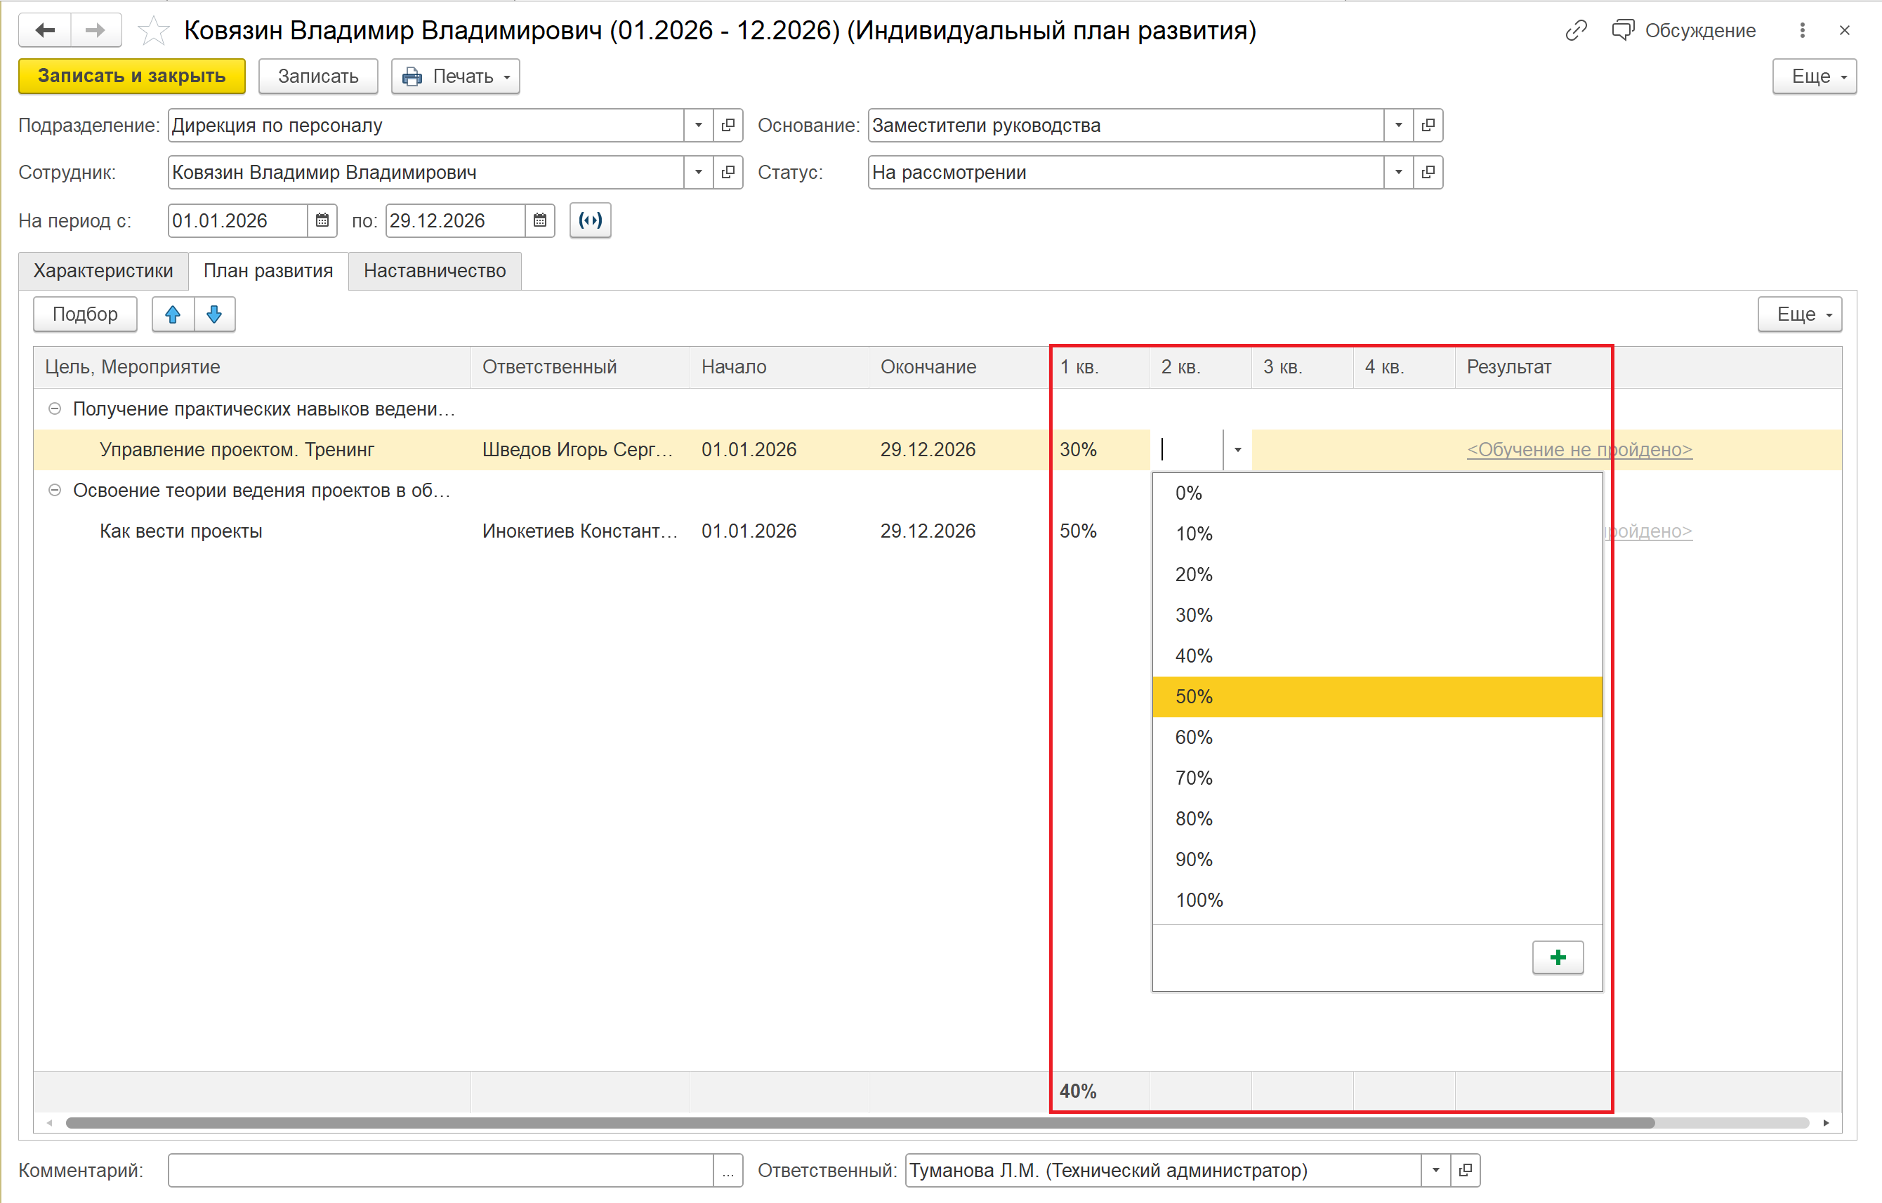Open the calendar for the end date
1882x1203 pixels.
pyautogui.click(x=539, y=220)
